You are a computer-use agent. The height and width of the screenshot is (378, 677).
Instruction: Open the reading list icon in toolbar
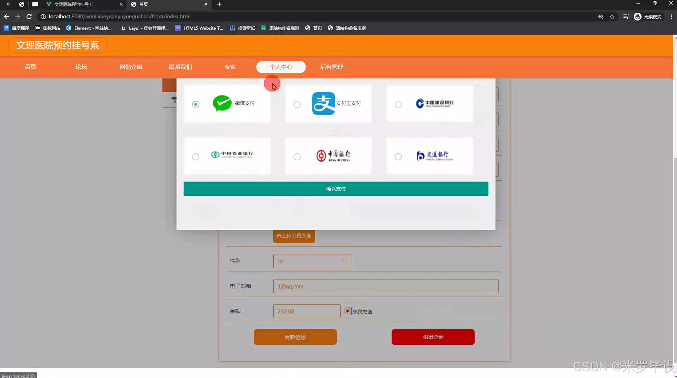click(x=626, y=17)
